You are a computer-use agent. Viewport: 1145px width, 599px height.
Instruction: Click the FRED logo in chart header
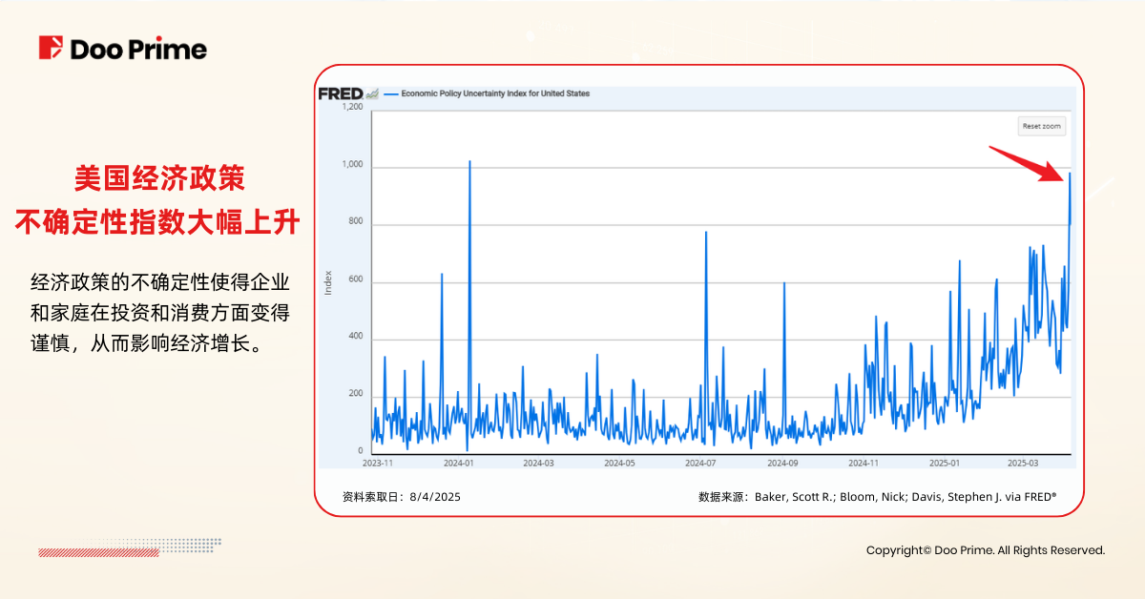pyautogui.click(x=340, y=93)
